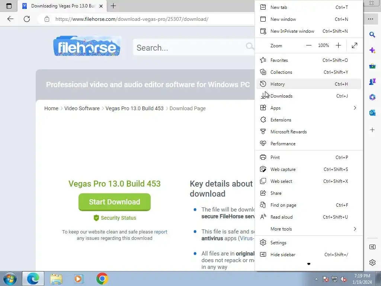381x286 pixels.
Task: Open the Tools briefcase sidebar icon
Action: click(x=372, y=66)
